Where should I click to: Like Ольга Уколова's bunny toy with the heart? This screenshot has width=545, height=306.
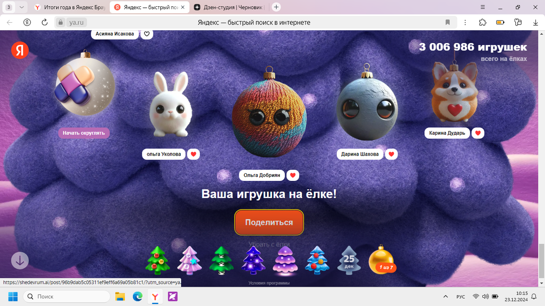click(x=193, y=154)
